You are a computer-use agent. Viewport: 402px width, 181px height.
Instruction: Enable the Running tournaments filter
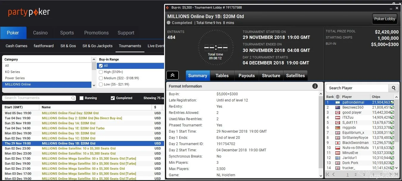(82, 98)
